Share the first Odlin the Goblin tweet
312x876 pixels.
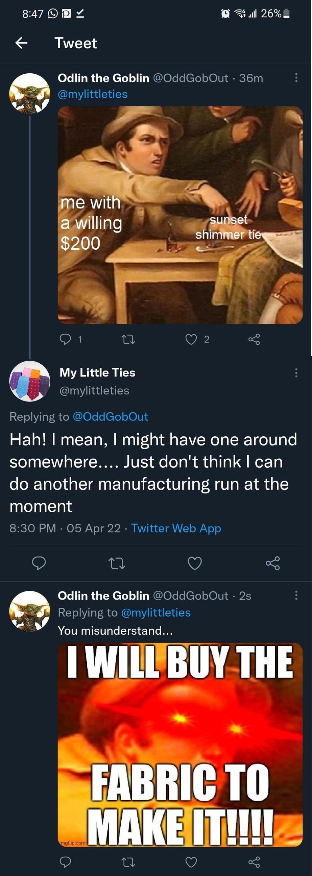pos(254,339)
